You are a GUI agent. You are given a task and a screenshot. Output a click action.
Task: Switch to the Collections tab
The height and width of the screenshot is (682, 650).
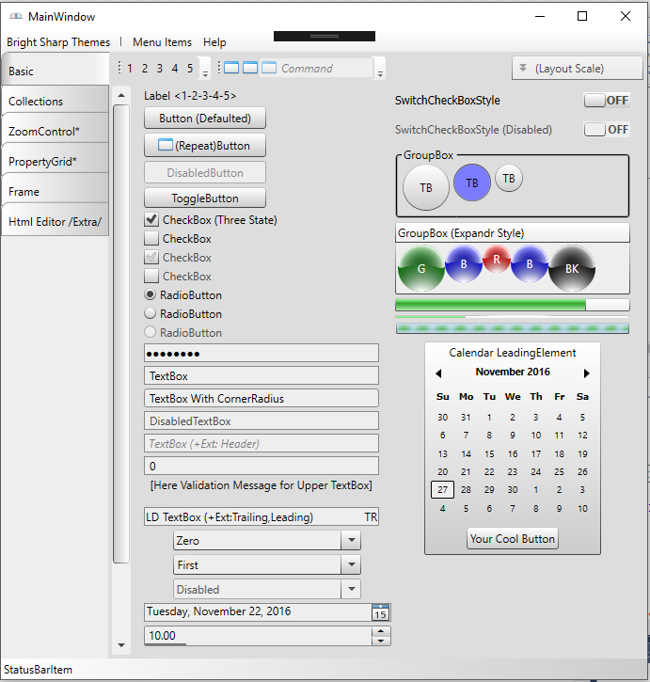tap(55, 102)
